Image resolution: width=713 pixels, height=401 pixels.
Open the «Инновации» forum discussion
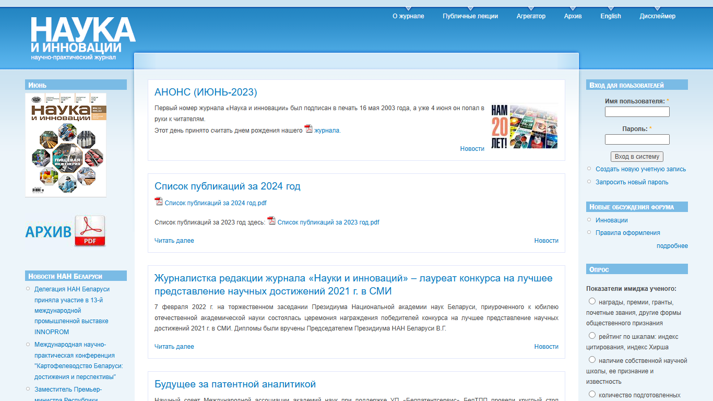click(x=611, y=220)
